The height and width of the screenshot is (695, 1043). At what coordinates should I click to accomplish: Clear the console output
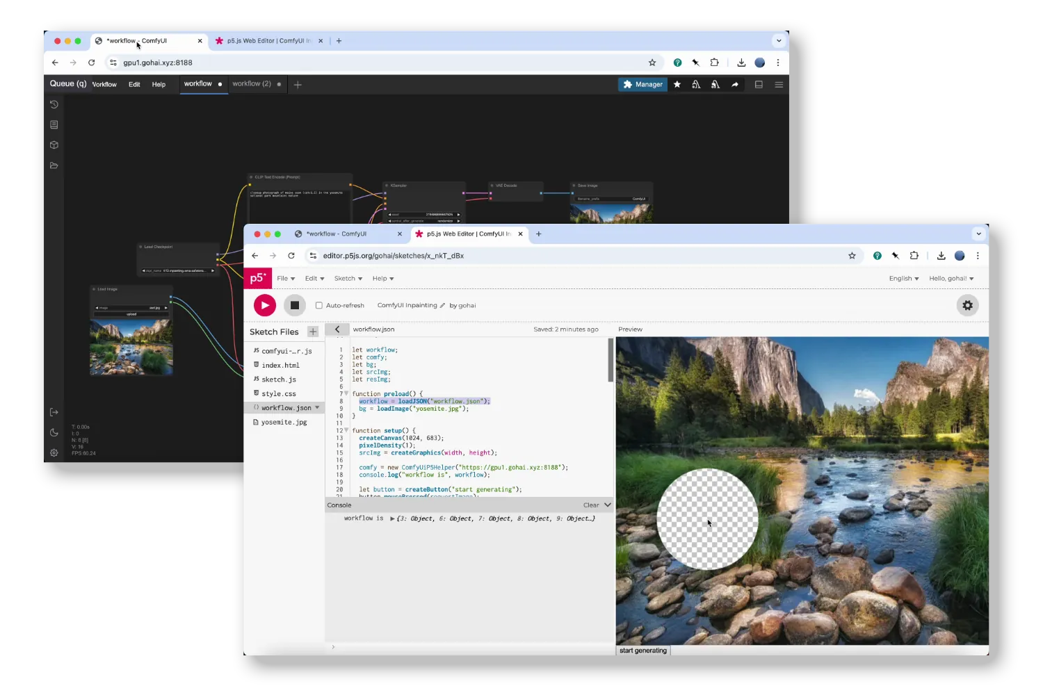591,505
